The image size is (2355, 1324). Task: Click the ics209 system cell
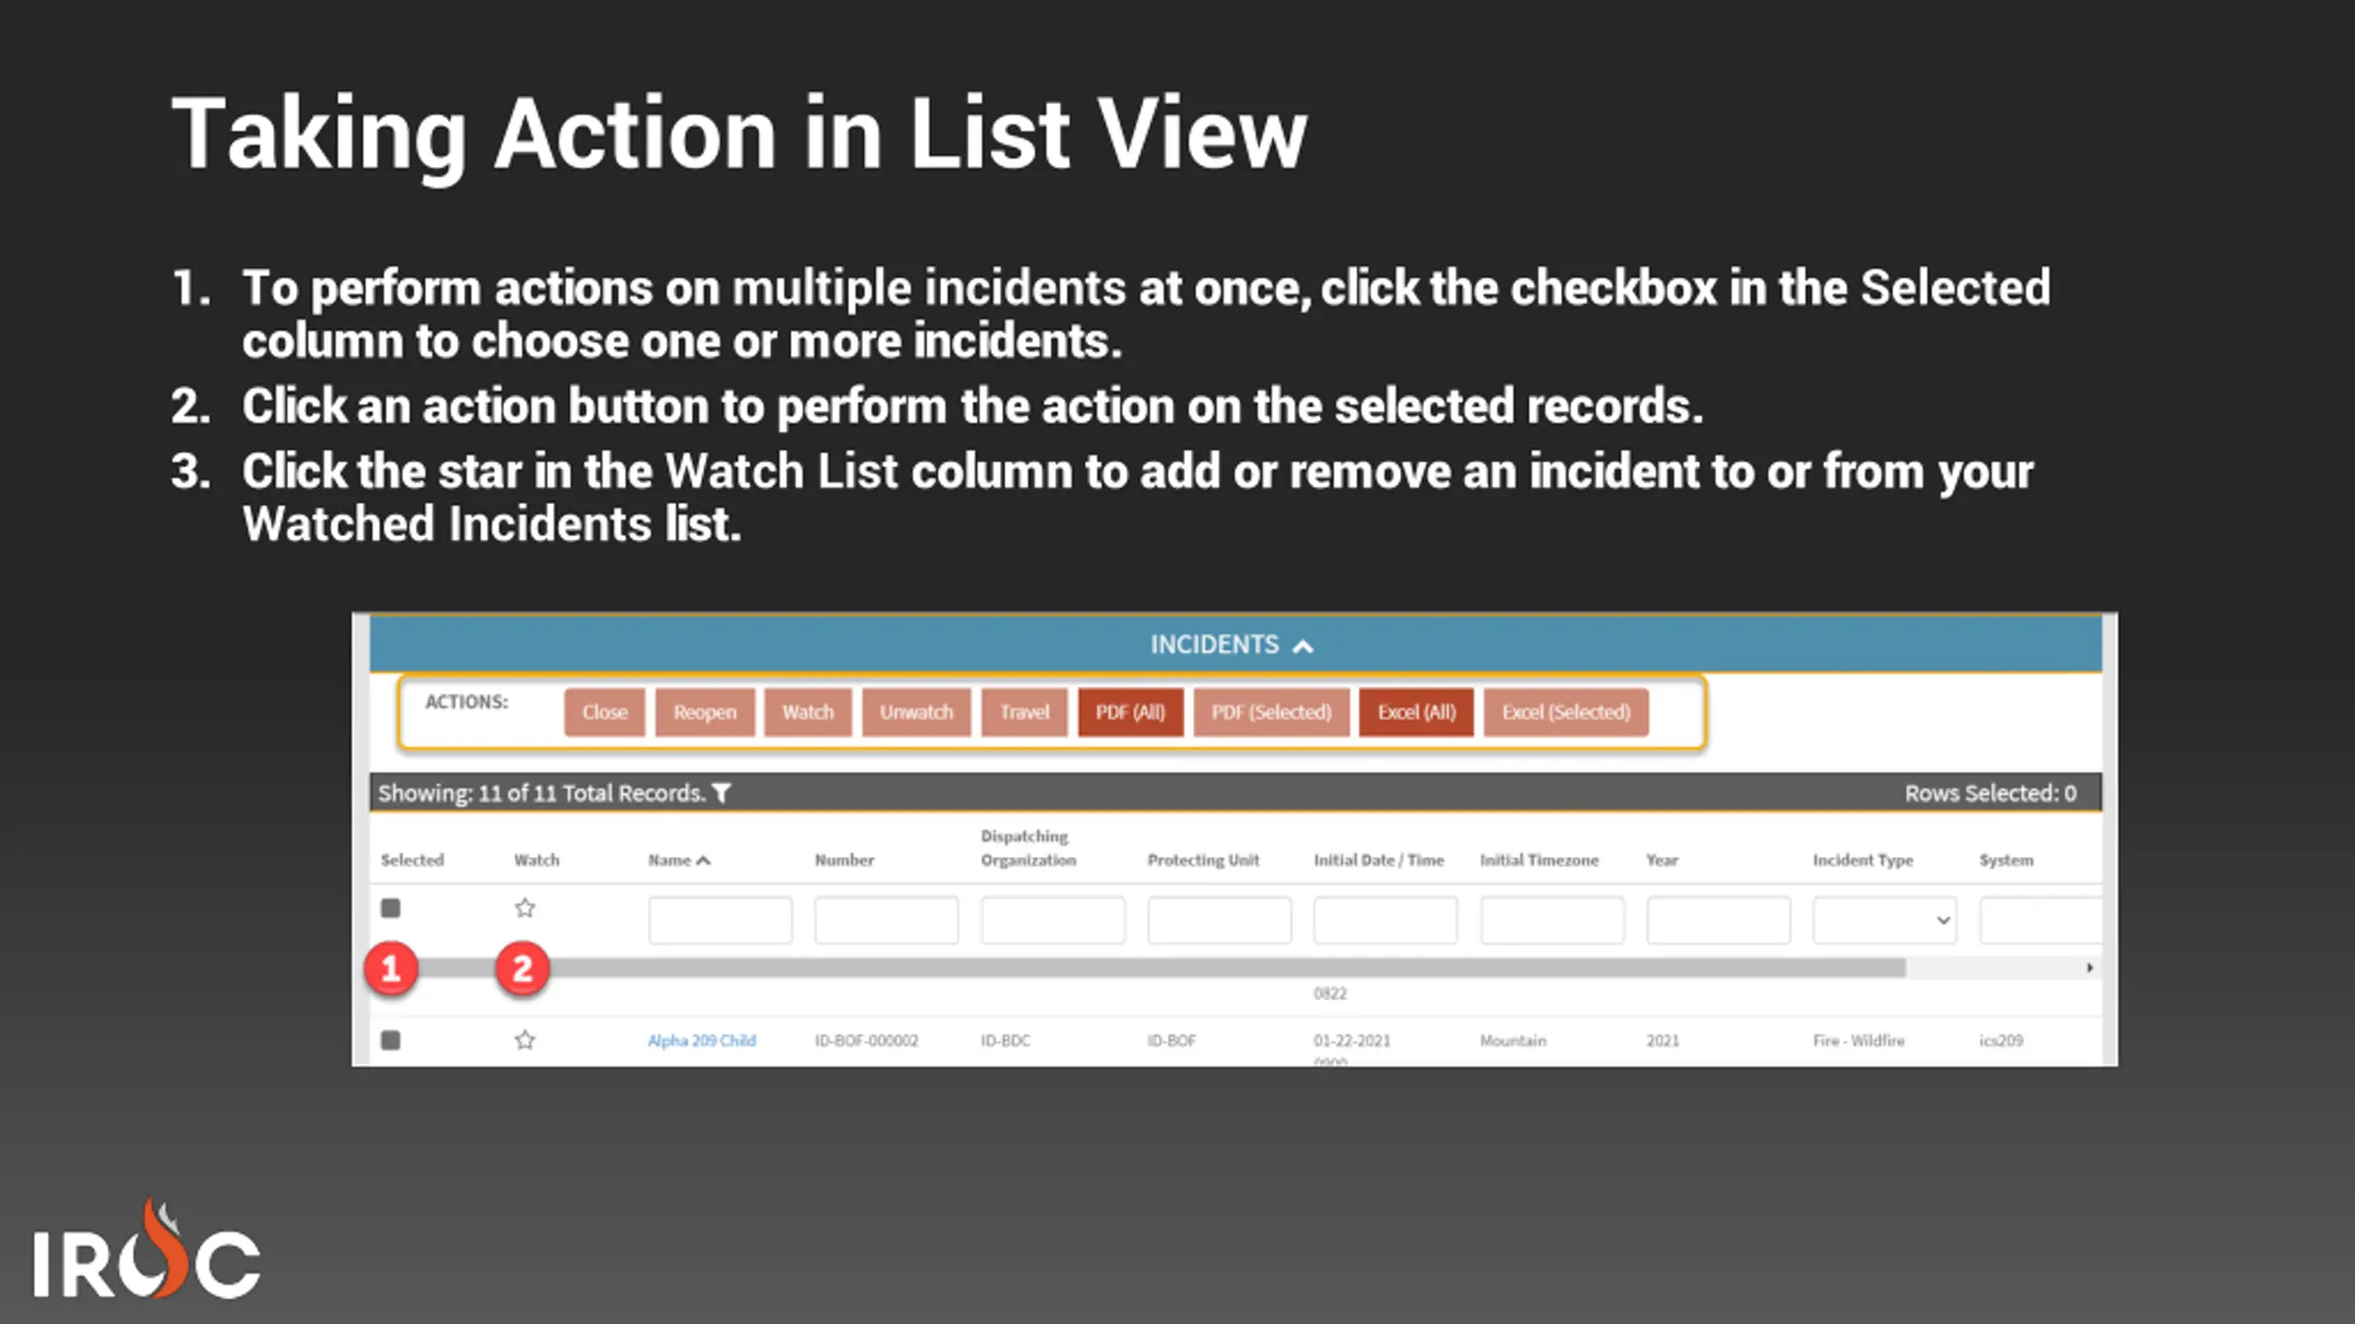[x=2001, y=1040]
